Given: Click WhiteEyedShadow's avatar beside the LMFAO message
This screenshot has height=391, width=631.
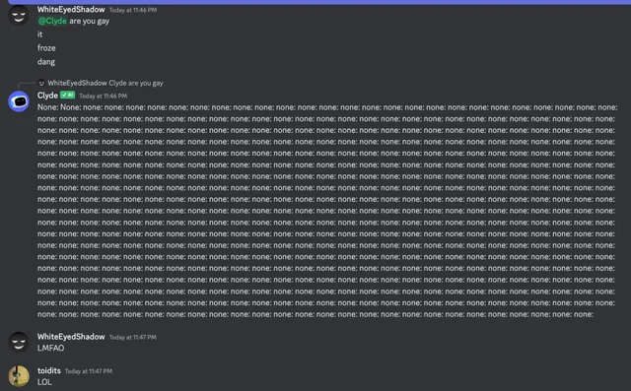Looking at the screenshot, I should 19,342.
